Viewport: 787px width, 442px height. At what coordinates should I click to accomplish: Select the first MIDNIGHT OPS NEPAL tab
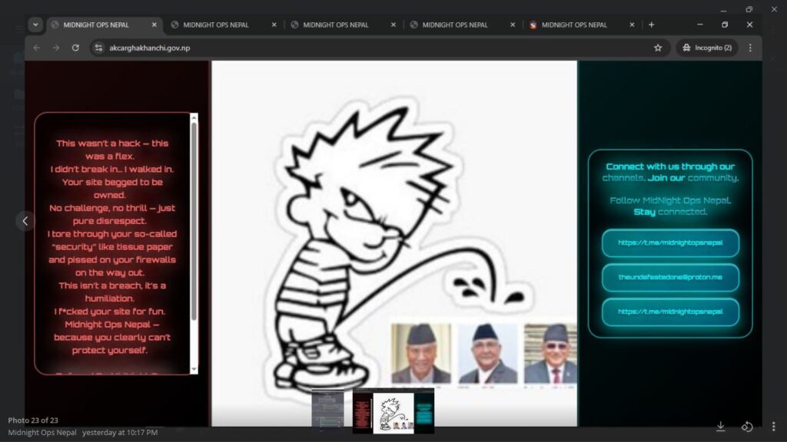[98, 25]
